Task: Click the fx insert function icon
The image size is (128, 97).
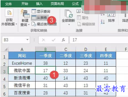Action: [63, 40]
